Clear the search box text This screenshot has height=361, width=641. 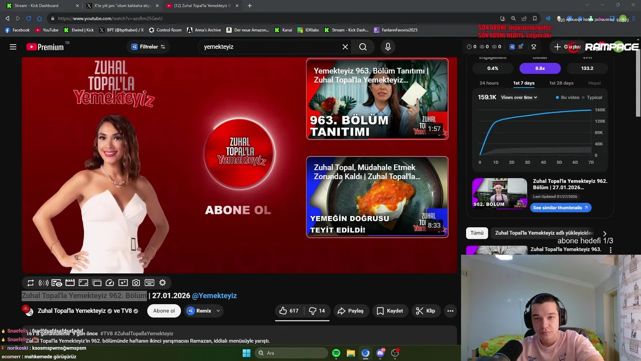click(345, 47)
